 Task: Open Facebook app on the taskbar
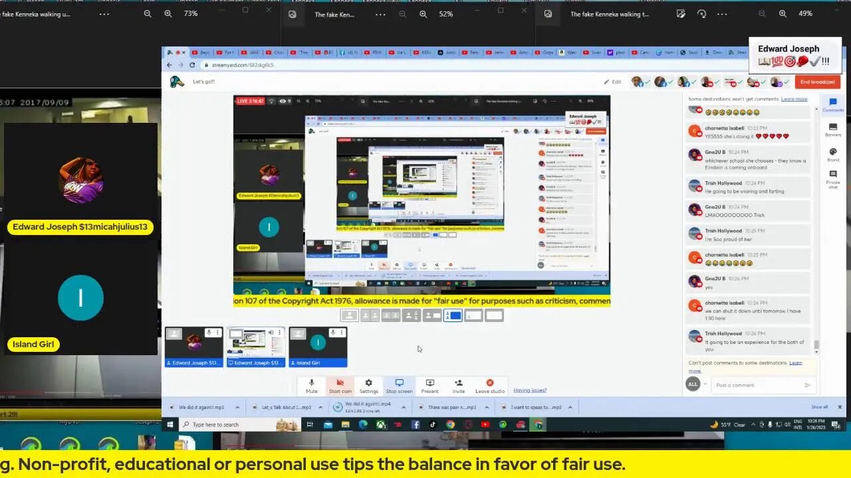point(416,424)
